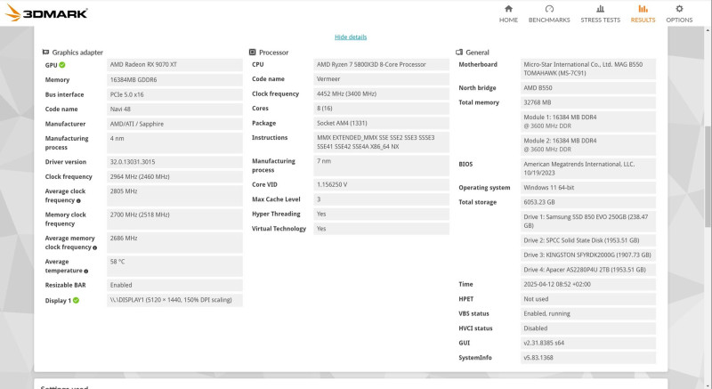Open the Options gear section

click(x=679, y=13)
